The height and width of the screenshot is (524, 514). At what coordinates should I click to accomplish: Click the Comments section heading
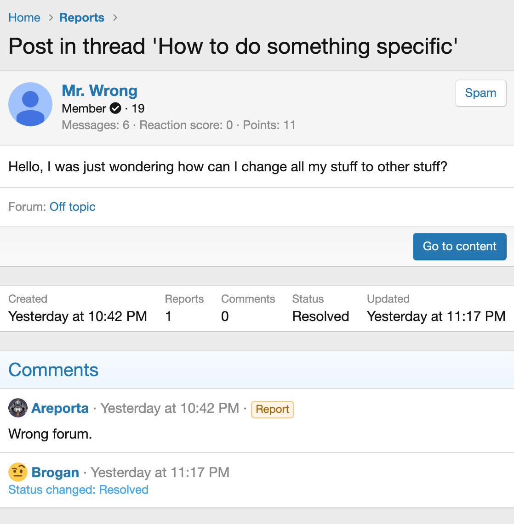[53, 370]
